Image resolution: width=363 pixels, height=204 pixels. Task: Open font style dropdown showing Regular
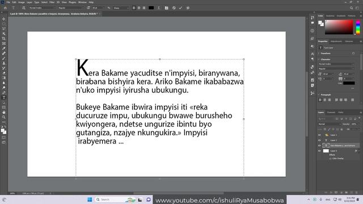point(70,8)
